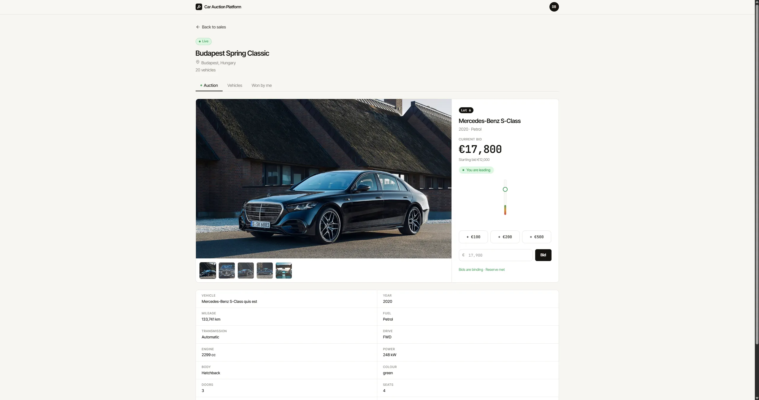Select the fourth car thumbnail
The height and width of the screenshot is (400, 759).
[265, 271]
